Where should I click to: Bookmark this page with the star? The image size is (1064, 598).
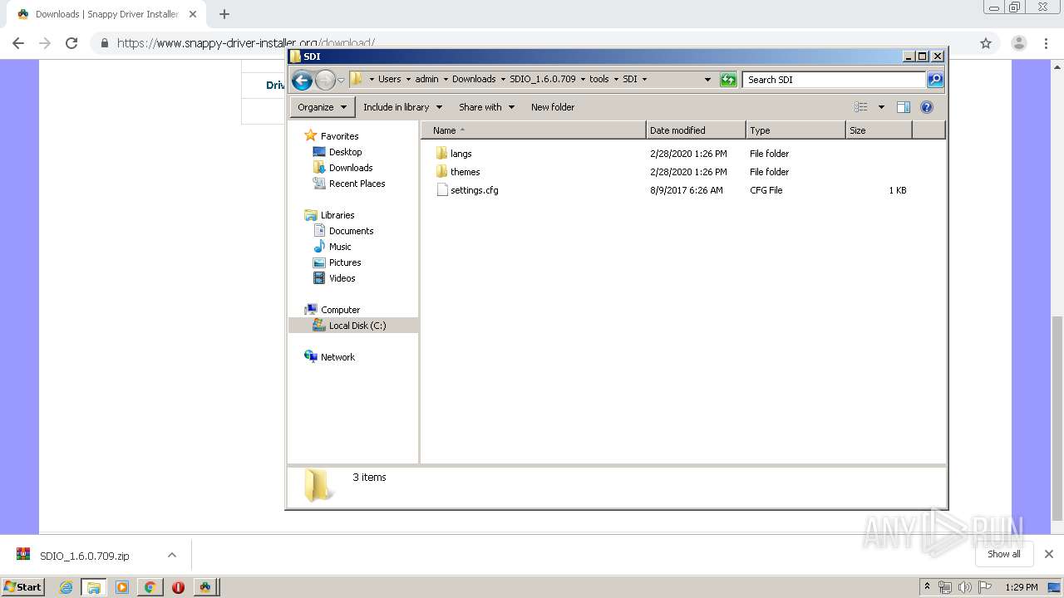986,43
